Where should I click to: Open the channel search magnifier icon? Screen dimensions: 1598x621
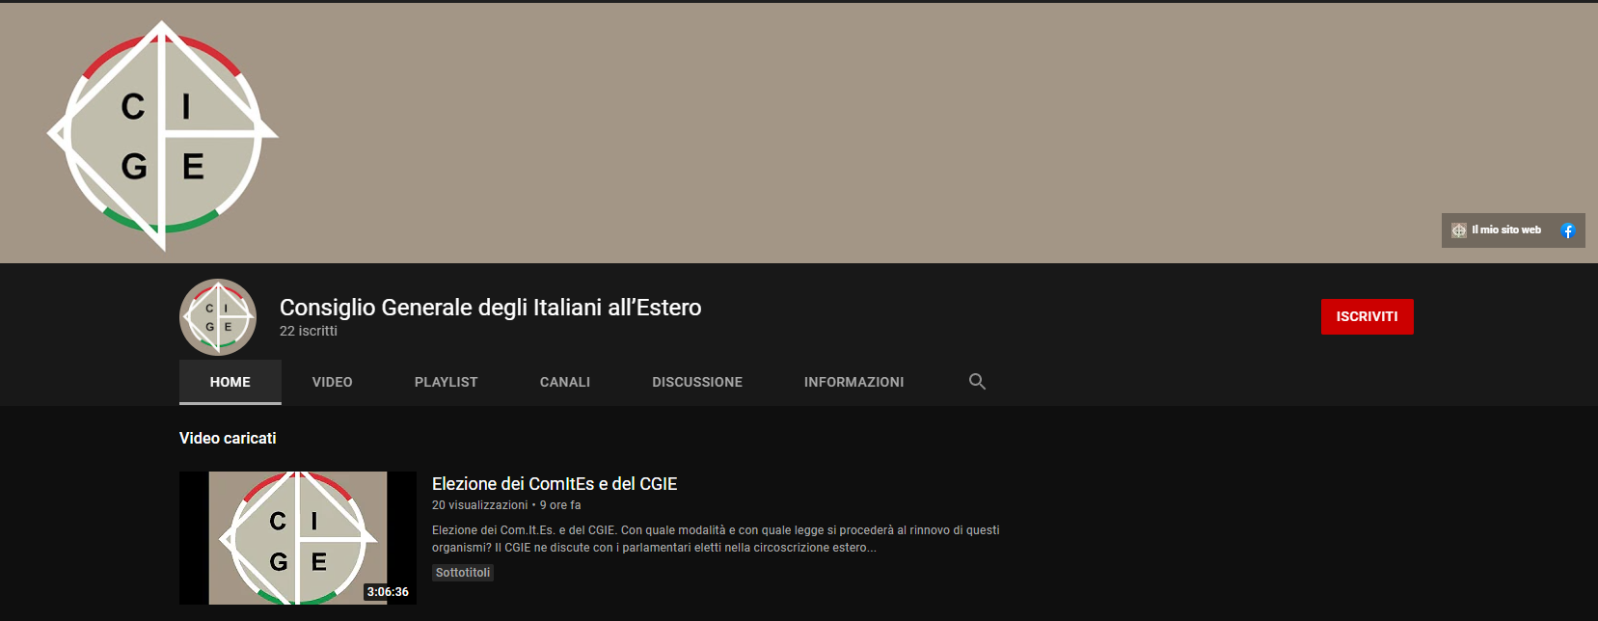coord(977,382)
